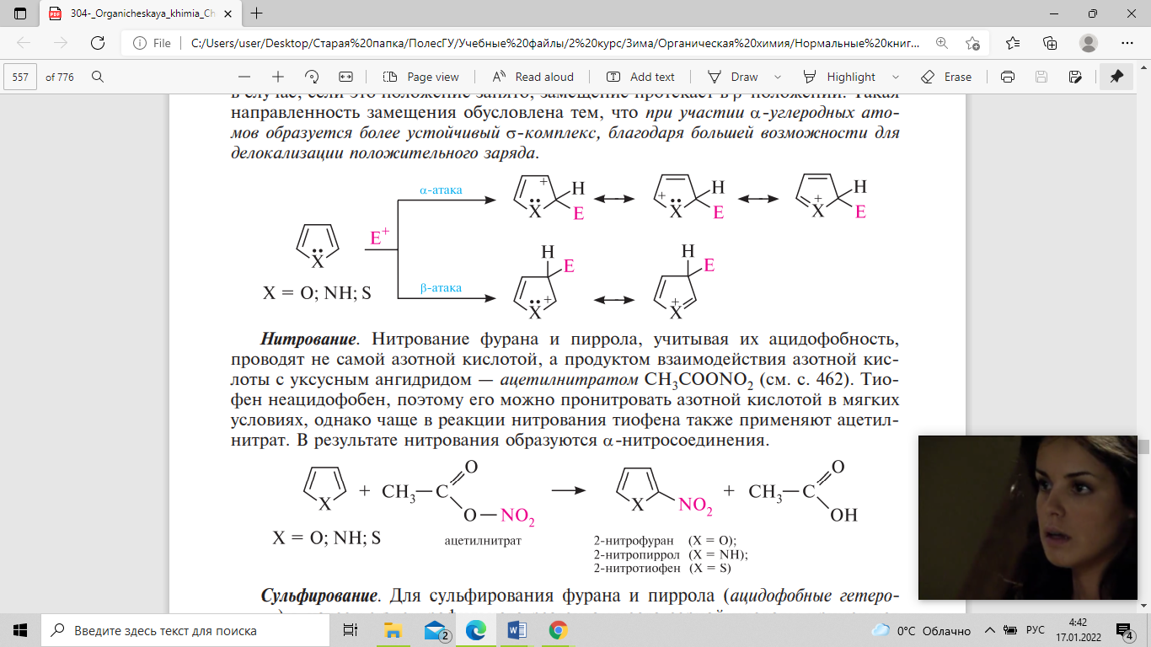Viewport: 1151px width, 647px height.
Task: Switch to Microsoft Edge on taskbar
Action: 476,630
